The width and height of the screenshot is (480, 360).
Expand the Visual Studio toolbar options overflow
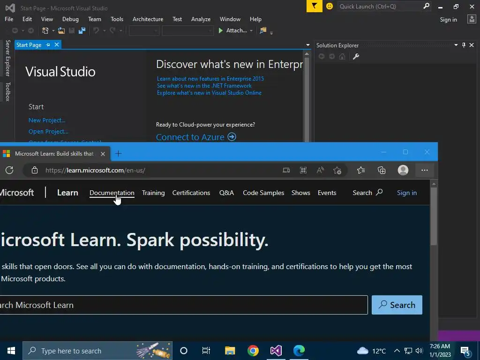click(271, 32)
